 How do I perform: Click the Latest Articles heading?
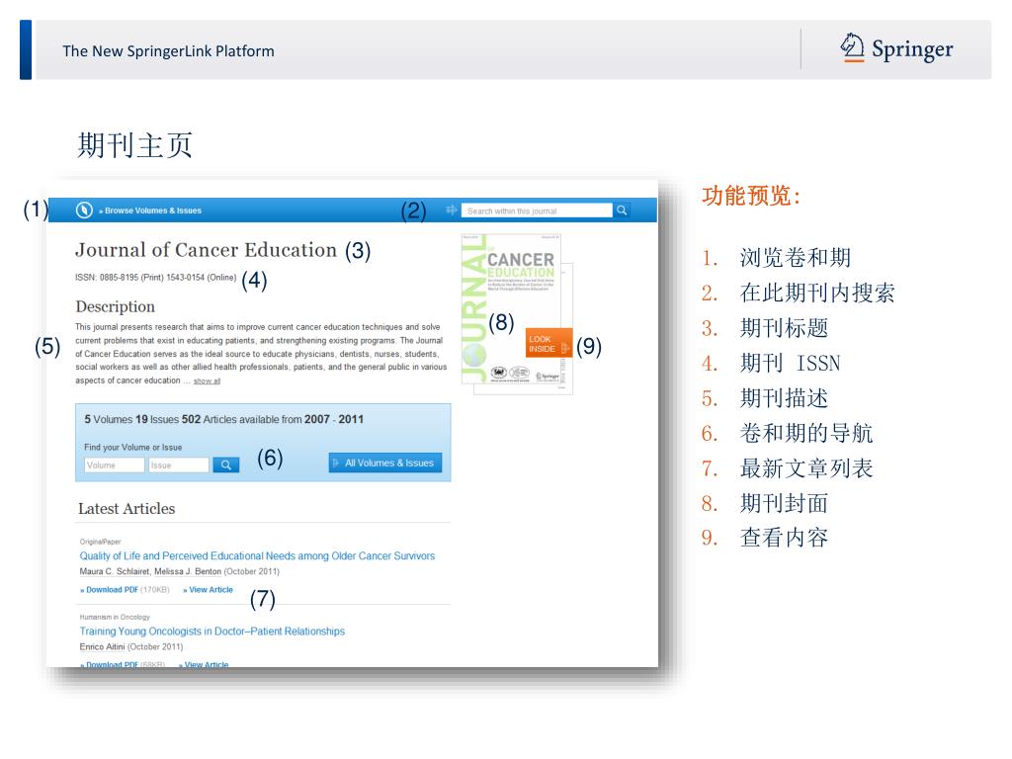tap(126, 509)
